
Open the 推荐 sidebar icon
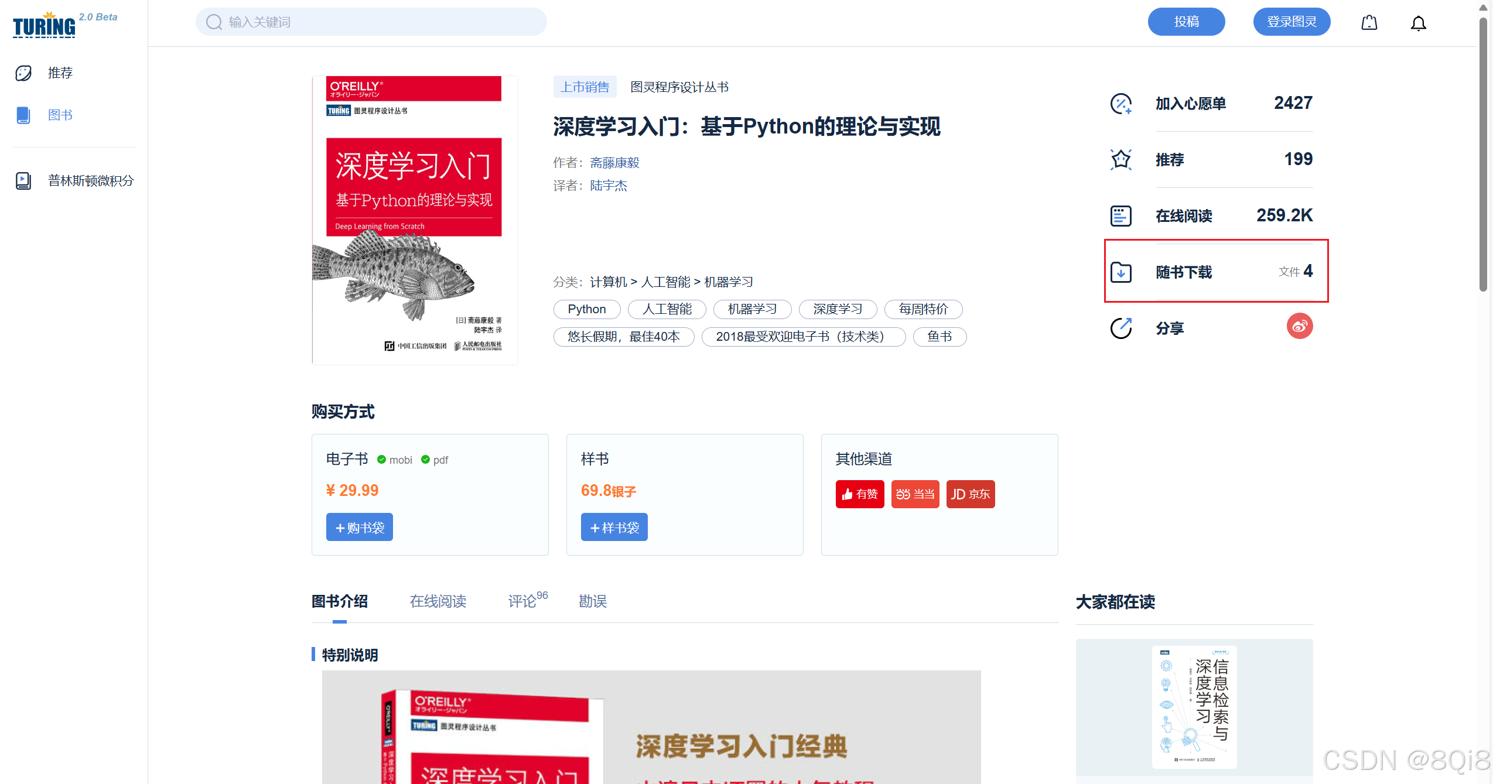(23, 73)
